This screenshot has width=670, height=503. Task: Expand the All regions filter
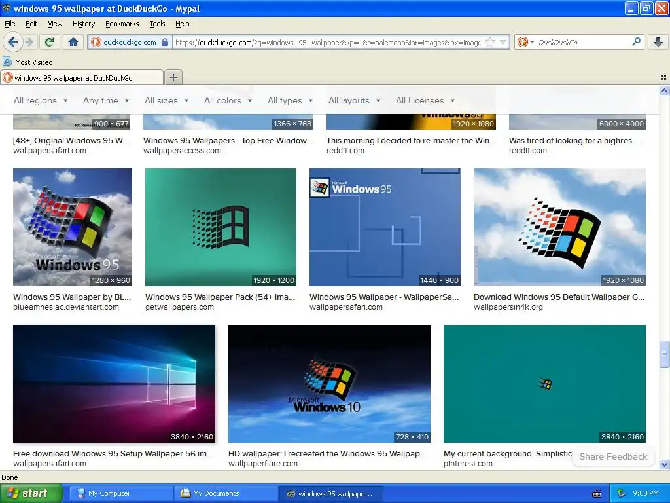pyautogui.click(x=41, y=100)
